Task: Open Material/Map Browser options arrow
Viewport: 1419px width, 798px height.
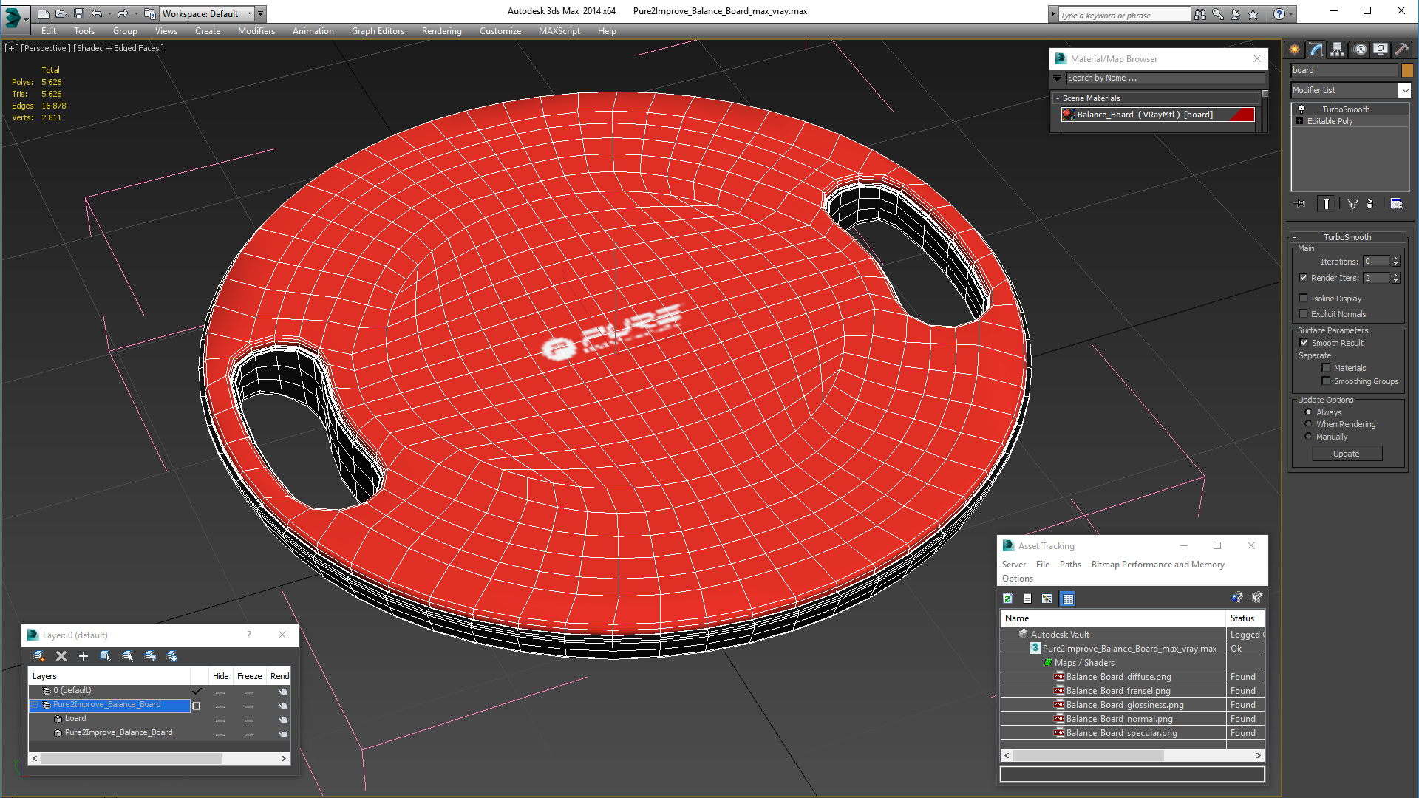Action: pyautogui.click(x=1057, y=78)
